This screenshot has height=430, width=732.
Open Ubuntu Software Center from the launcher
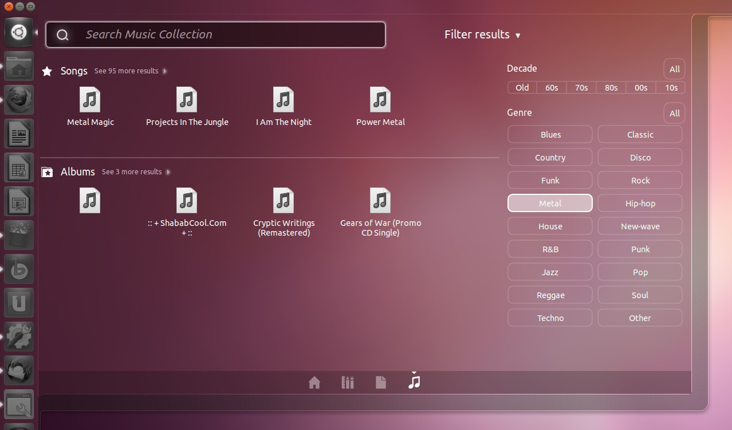[19, 236]
